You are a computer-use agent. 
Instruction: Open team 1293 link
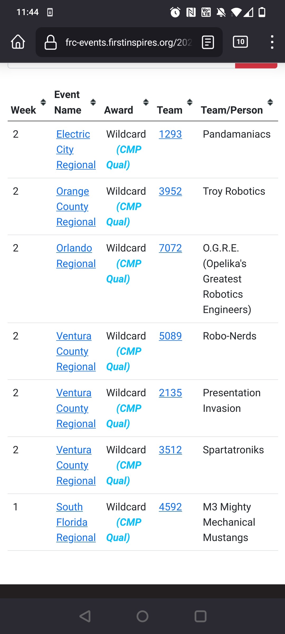click(170, 134)
